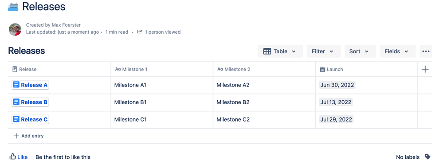Click the Releases page emoji icon
The image size is (443, 165).
click(x=13, y=7)
